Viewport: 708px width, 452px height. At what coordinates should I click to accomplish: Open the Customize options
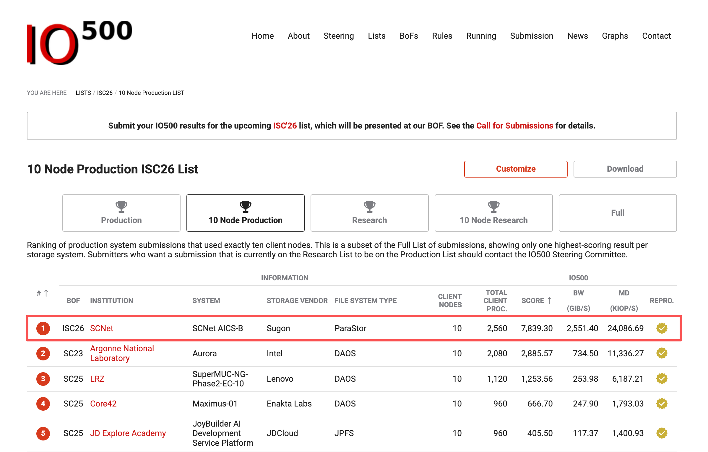point(516,169)
